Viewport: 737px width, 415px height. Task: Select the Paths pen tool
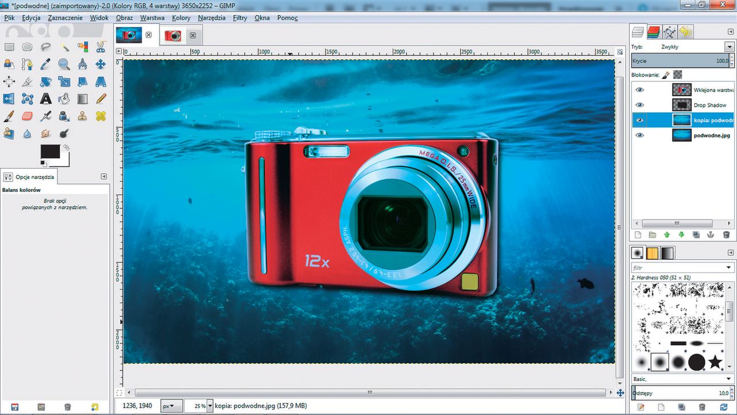point(27,64)
